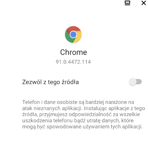The width and height of the screenshot is (148, 142).
Task: Click the version number 91.0.4472.114
Action: click(x=73, y=62)
